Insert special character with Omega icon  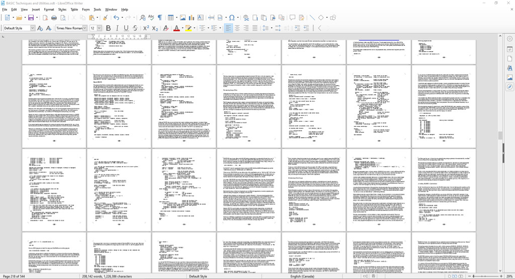(231, 18)
